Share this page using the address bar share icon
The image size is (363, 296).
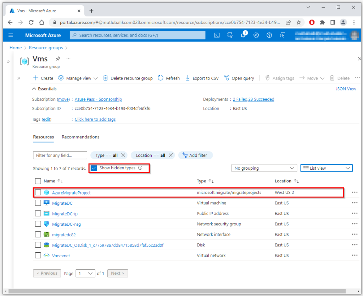tap(288, 22)
